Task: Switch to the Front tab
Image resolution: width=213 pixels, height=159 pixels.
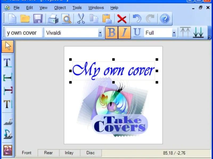Action: tap(27, 153)
